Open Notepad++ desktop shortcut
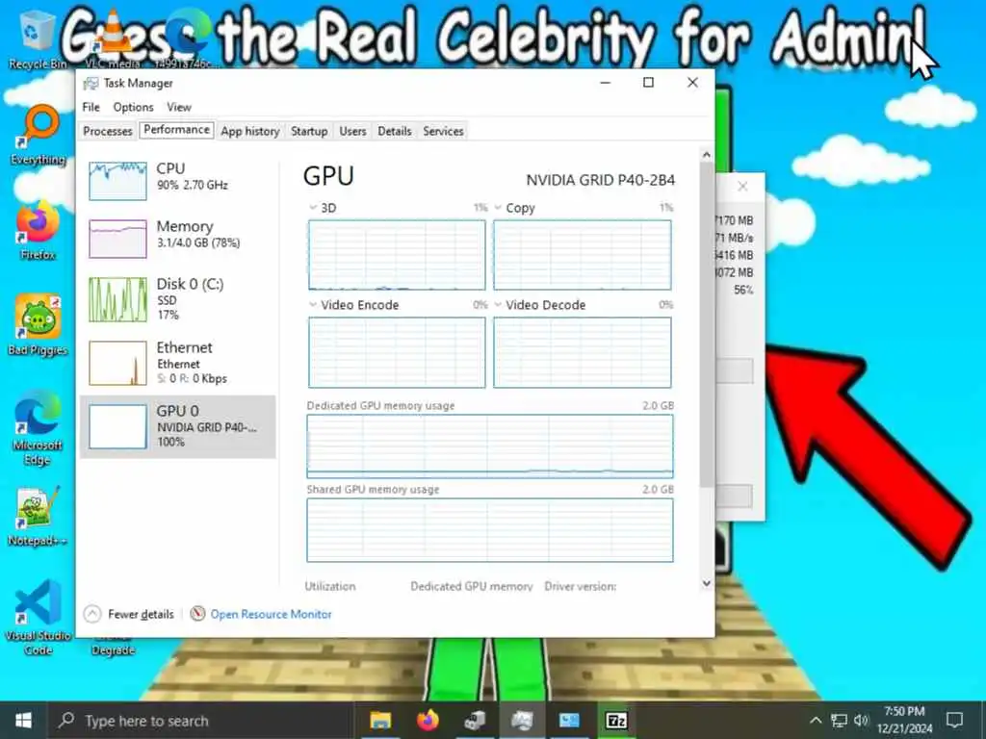The height and width of the screenshot is (739, 986). click(38, 517)
